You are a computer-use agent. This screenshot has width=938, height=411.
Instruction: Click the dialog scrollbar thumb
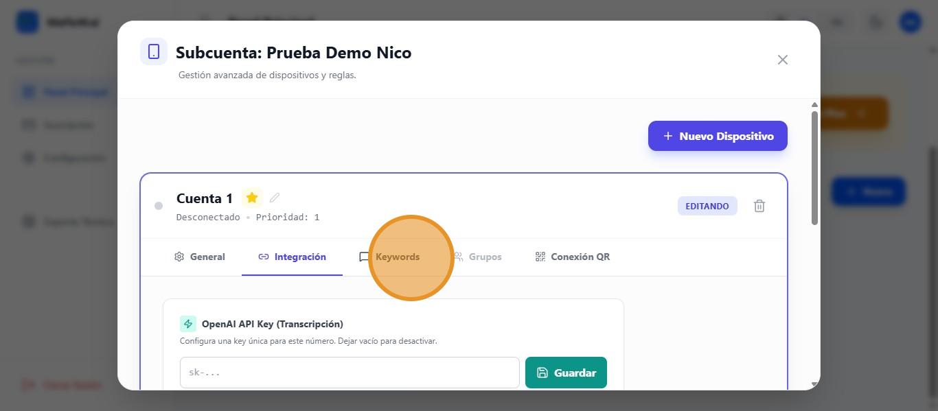click(814, 167)
